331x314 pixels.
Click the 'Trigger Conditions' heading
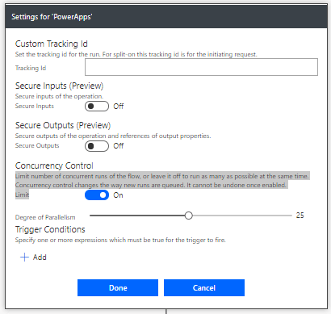(x=50, y=229)
